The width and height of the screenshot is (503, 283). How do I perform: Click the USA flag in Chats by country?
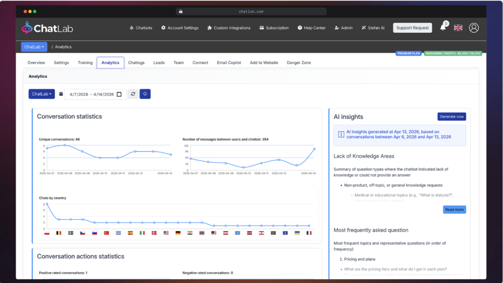click(166, 233)
